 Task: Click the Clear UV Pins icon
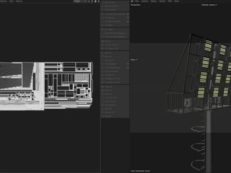point(103,10)
